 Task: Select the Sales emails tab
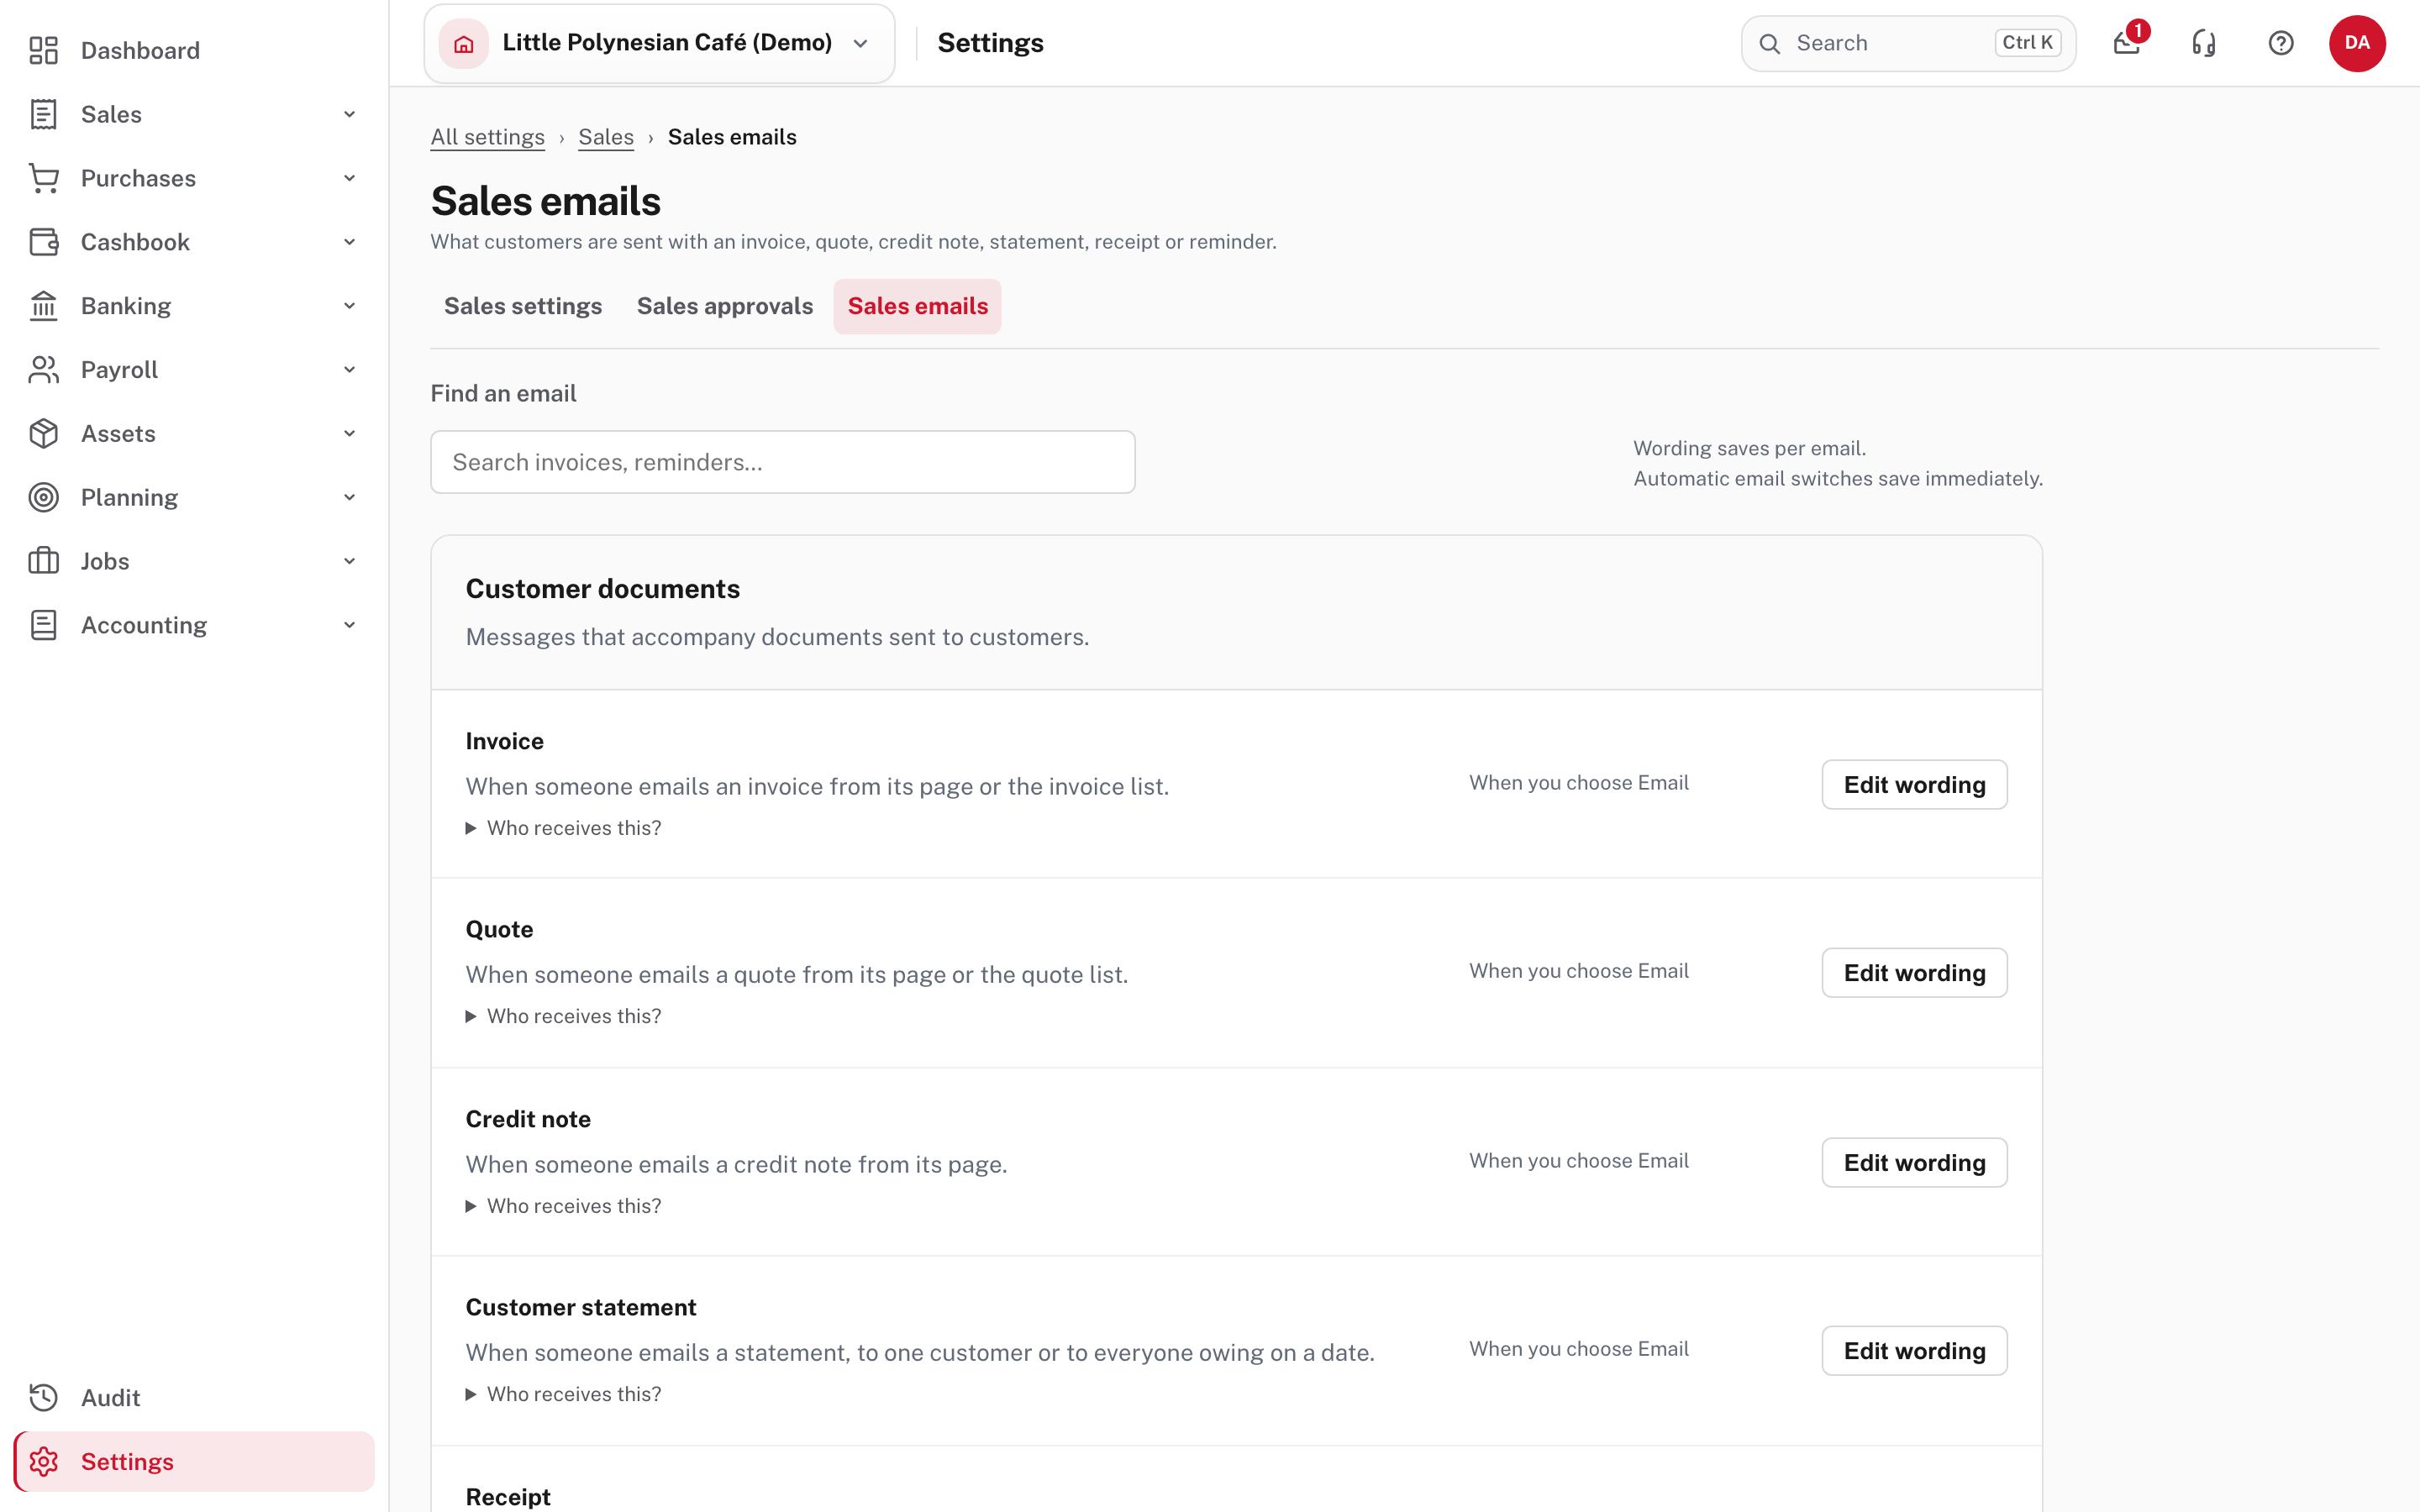[918, 306]
